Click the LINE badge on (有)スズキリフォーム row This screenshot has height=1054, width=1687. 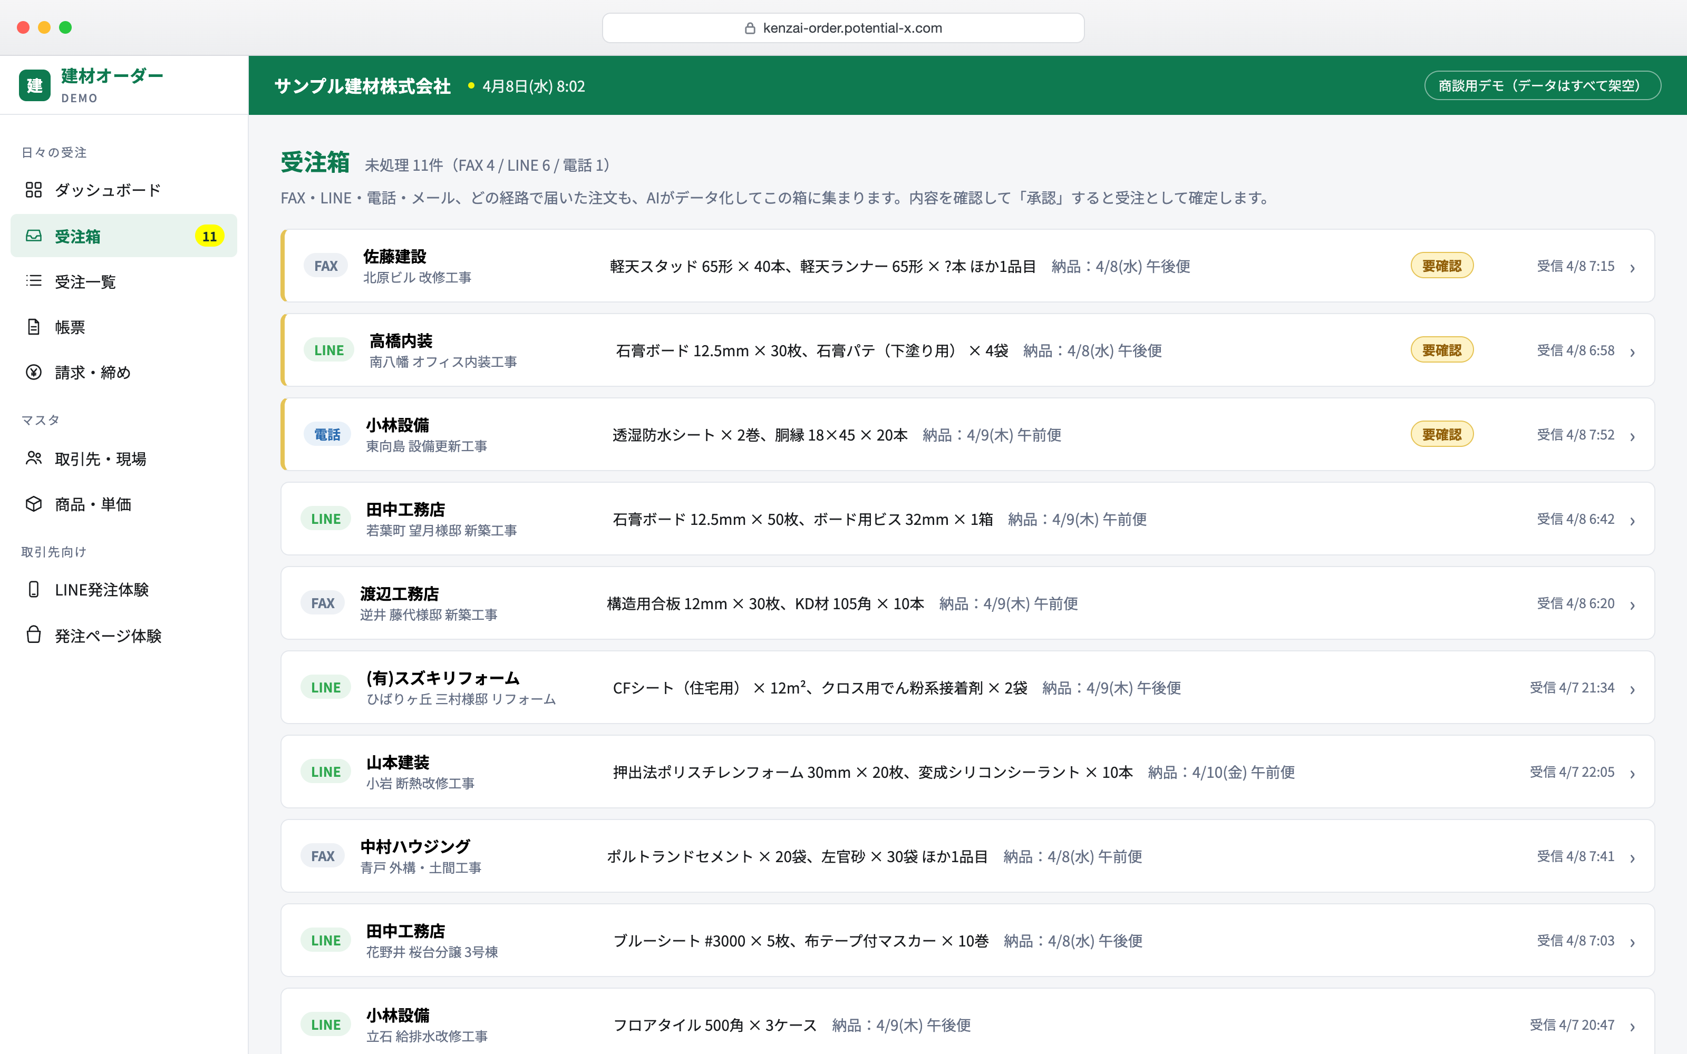click(x=326, y=687)
